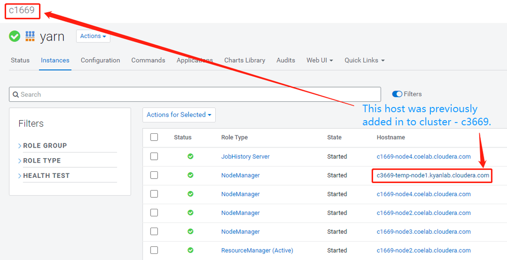Sort by the Role Type column header
Screen dimensions: 507x260
234,137
